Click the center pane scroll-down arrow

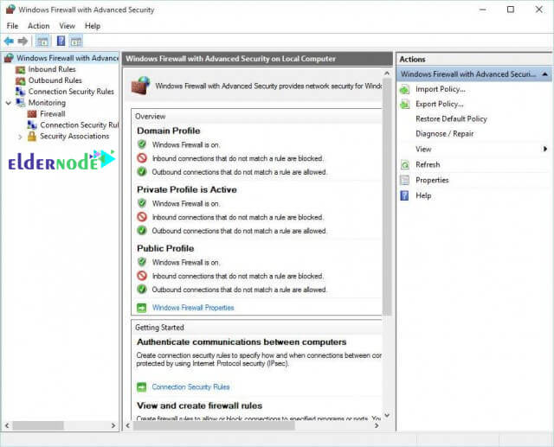(387, 415)
